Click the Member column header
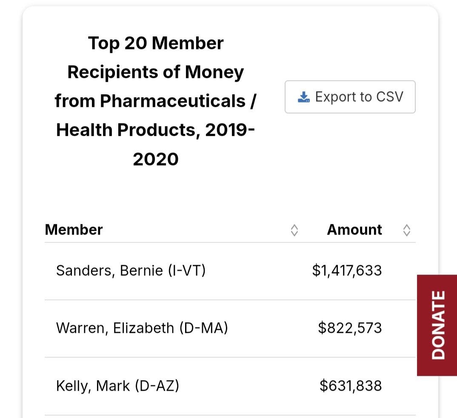This screenshot has height=418, width=457. click(74, 230)
